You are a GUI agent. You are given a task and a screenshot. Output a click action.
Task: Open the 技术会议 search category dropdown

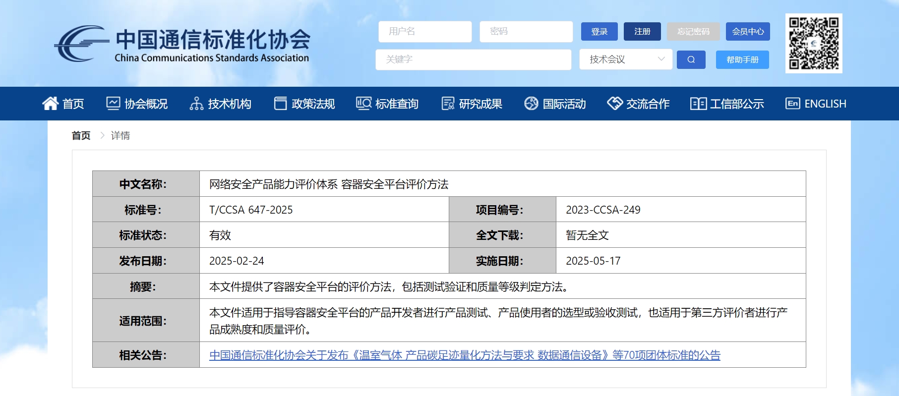pos(626,59)
